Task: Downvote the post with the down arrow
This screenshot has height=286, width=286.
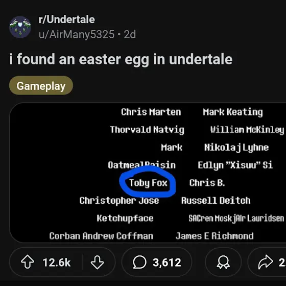Action: (x=97, y=263)
